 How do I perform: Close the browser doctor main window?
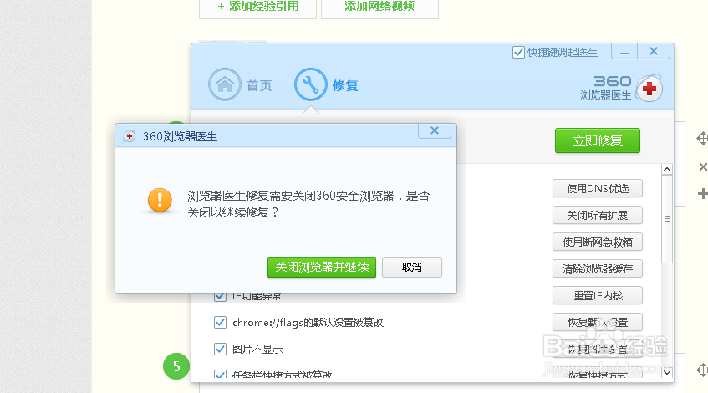pyautogui.click(x=654, y=52)
